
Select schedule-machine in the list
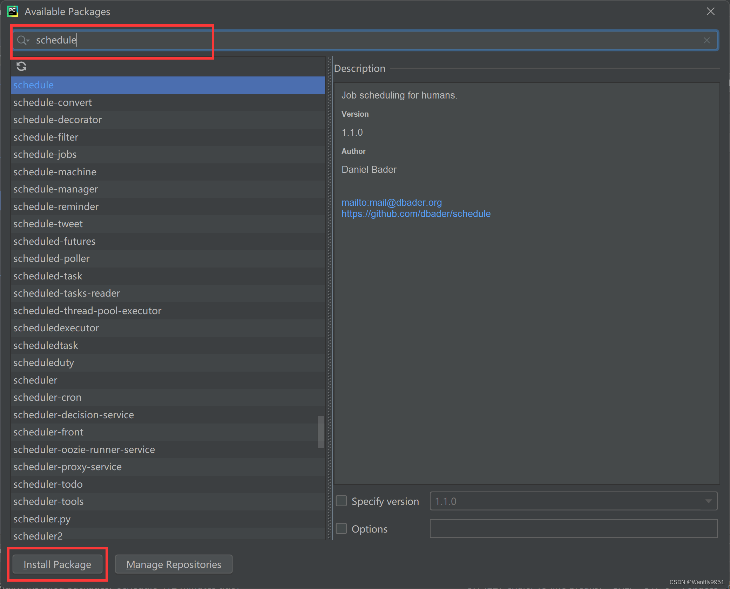(x=168, y=172)
